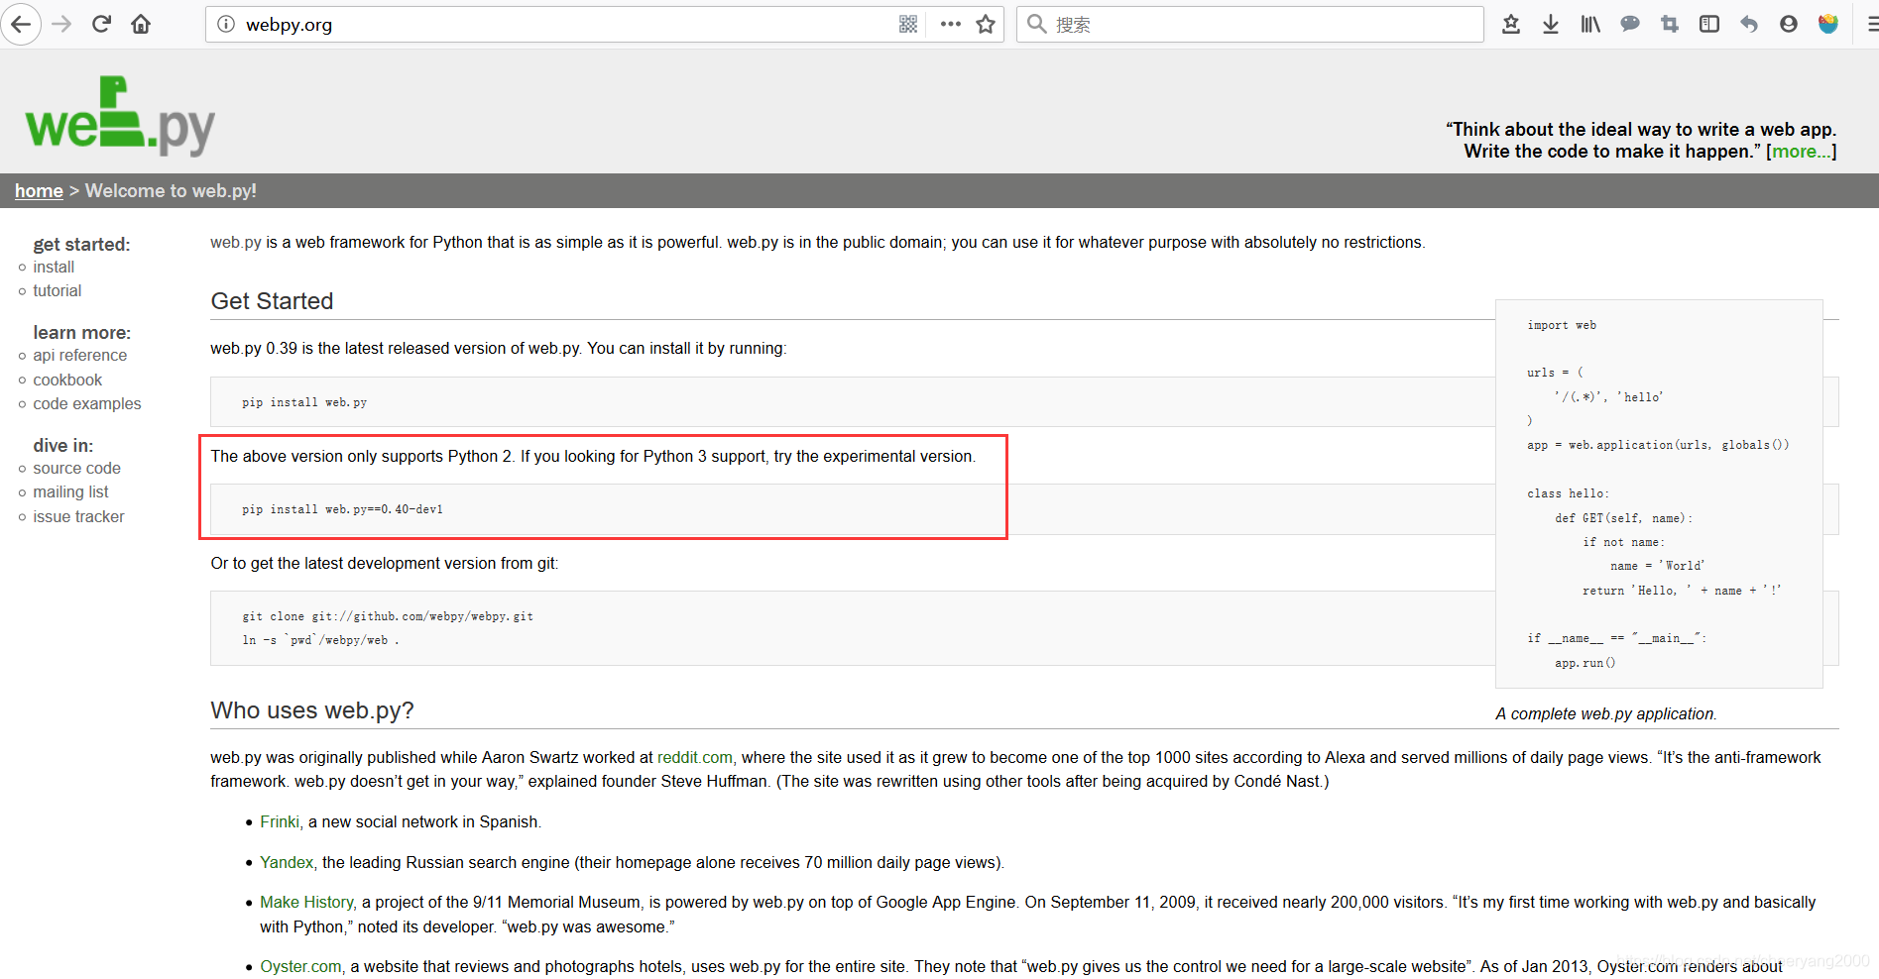Image resolution: width=1879 pixels, height=979 pixels.
Task: Show site information for webpy.org
Action: 226,24
